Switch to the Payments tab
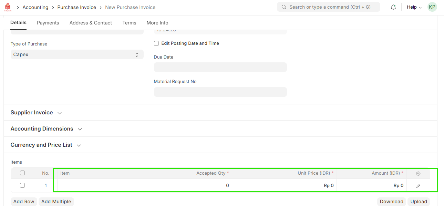This screenshot has height=206, width=444. [48, 23]
